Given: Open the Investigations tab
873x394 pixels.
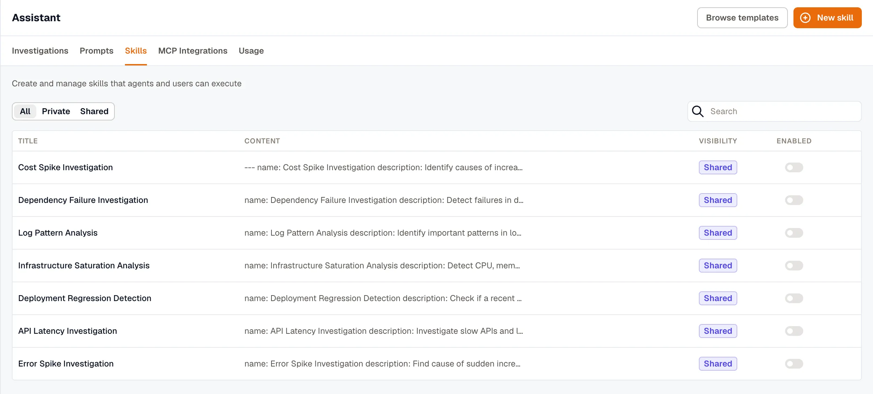Looking at the screenshot, I should [x=40, y=51].
